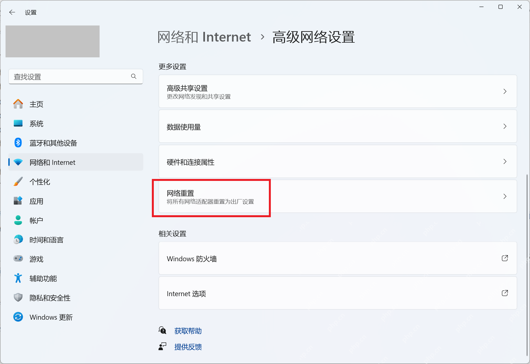Click the search magnifier icon
530x364 pixels.
pyautogui.click(x=134, y=76)
